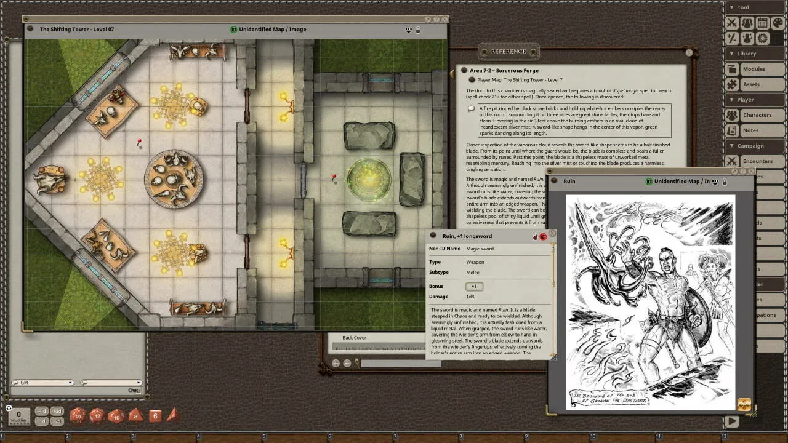The height and width of the screenshot is (443, 788).
Task: Toggle the lock on Ruin longsword item sheet
Action: [x=535, y=237]
